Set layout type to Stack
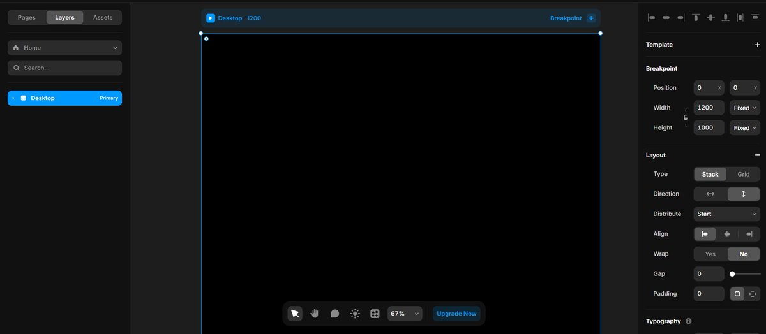This screenshot has height=334, width=766. (x=710, y=174)
